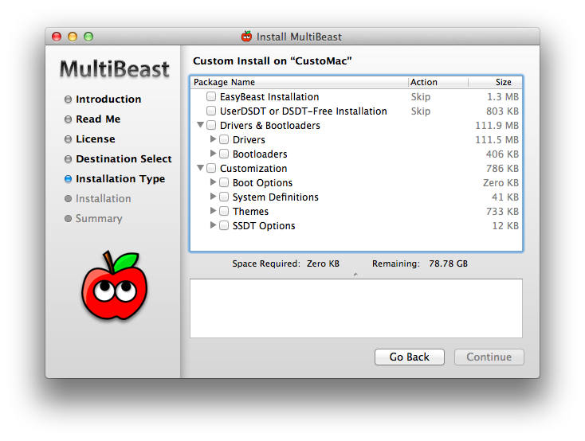Image resolution: width=585 pixels, height=441 pixels.
Task: Click the MultiBeast apple mascot logo
Action: [x=115, y=286]
